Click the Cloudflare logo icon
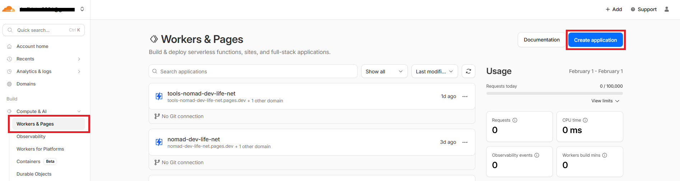This screenshot has width=680, height=181. (9, 9)
